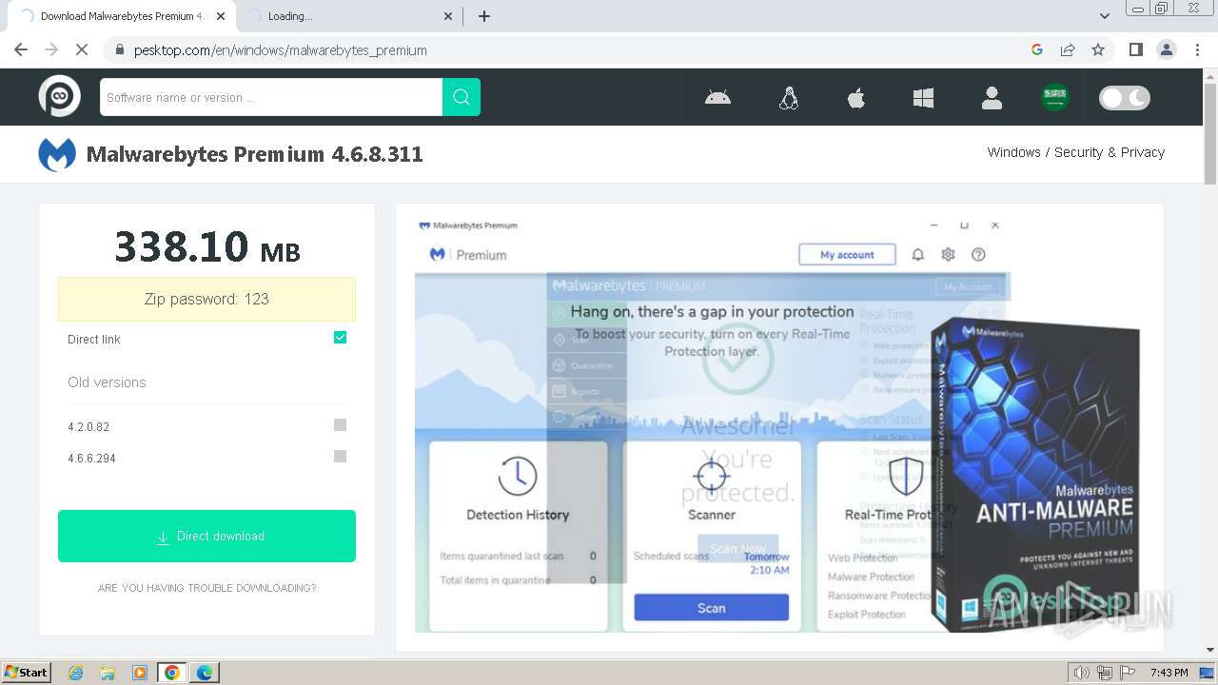Click the volume speaker tray icon
This screenshot has width=1218, height=685.
point(1081,673)
